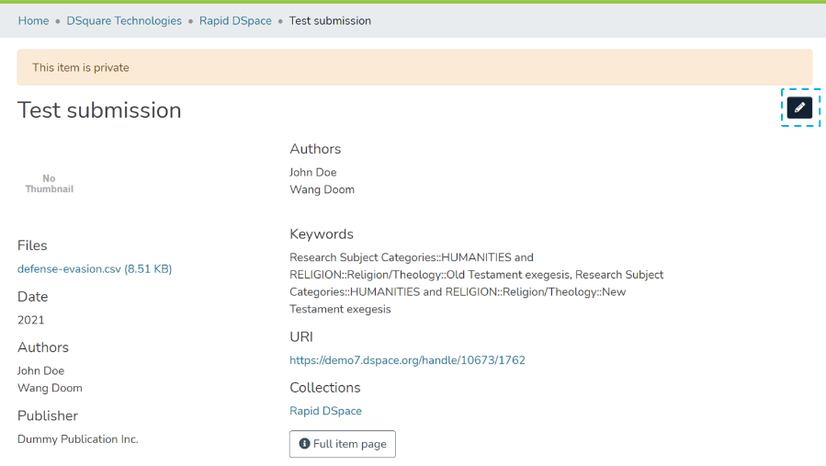Click the edit pencil icon button
Screen dimensions: 826x466
799,108
